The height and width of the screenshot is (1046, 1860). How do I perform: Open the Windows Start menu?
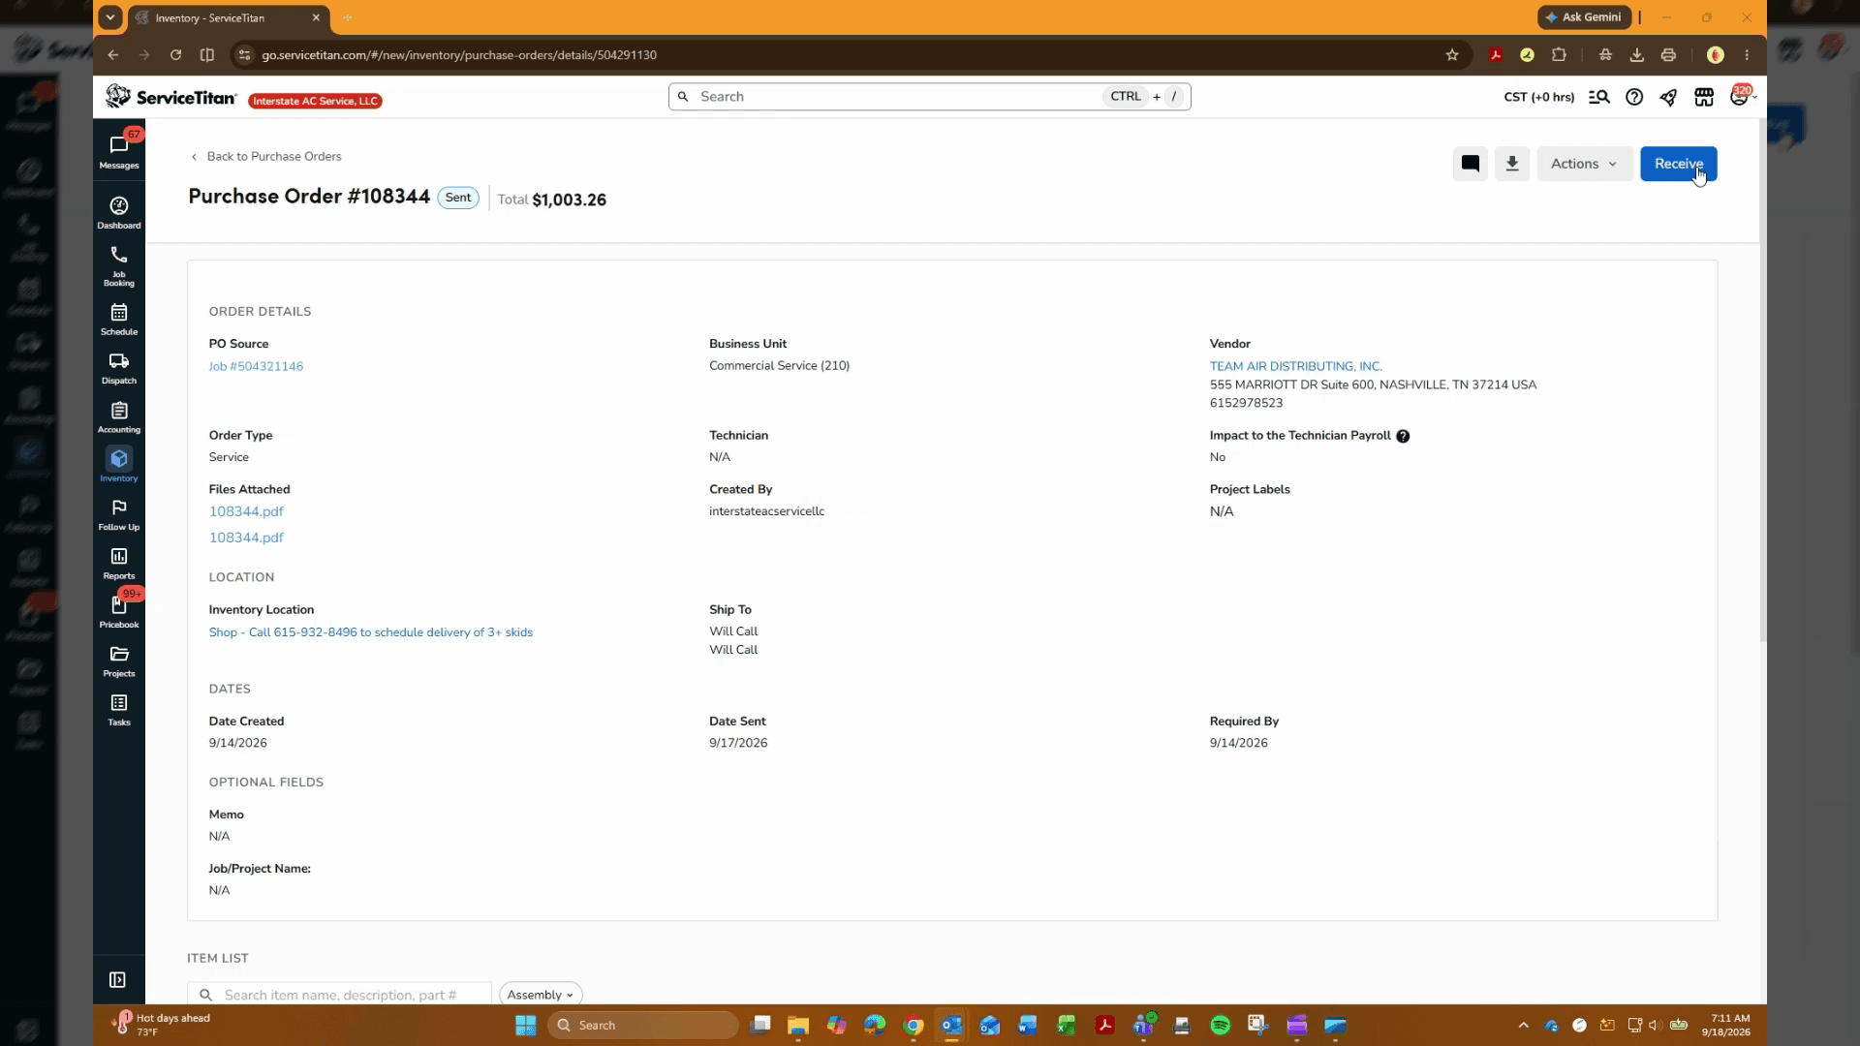tap(526, 1025)
